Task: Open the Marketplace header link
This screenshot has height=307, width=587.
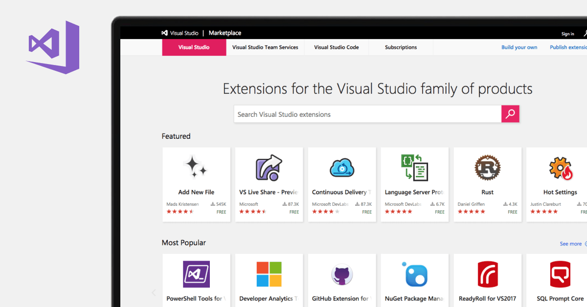Action: pos(225,33)
